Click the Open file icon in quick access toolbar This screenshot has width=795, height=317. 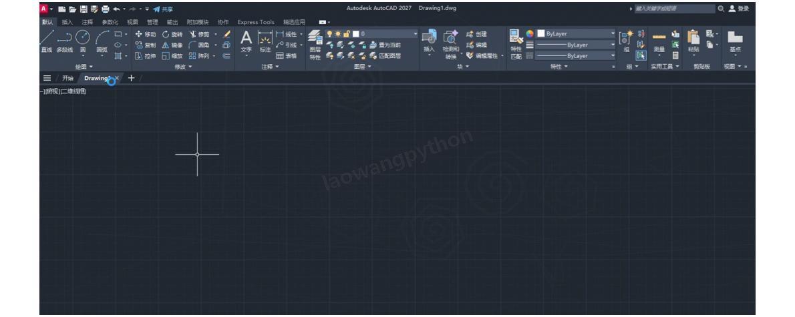(x=73, y=9)
